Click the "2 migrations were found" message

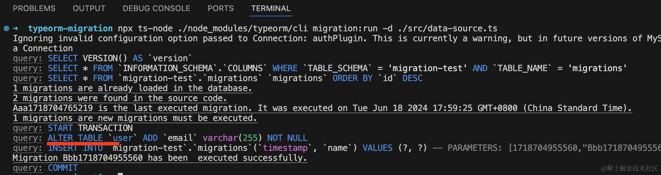[120, 98]
